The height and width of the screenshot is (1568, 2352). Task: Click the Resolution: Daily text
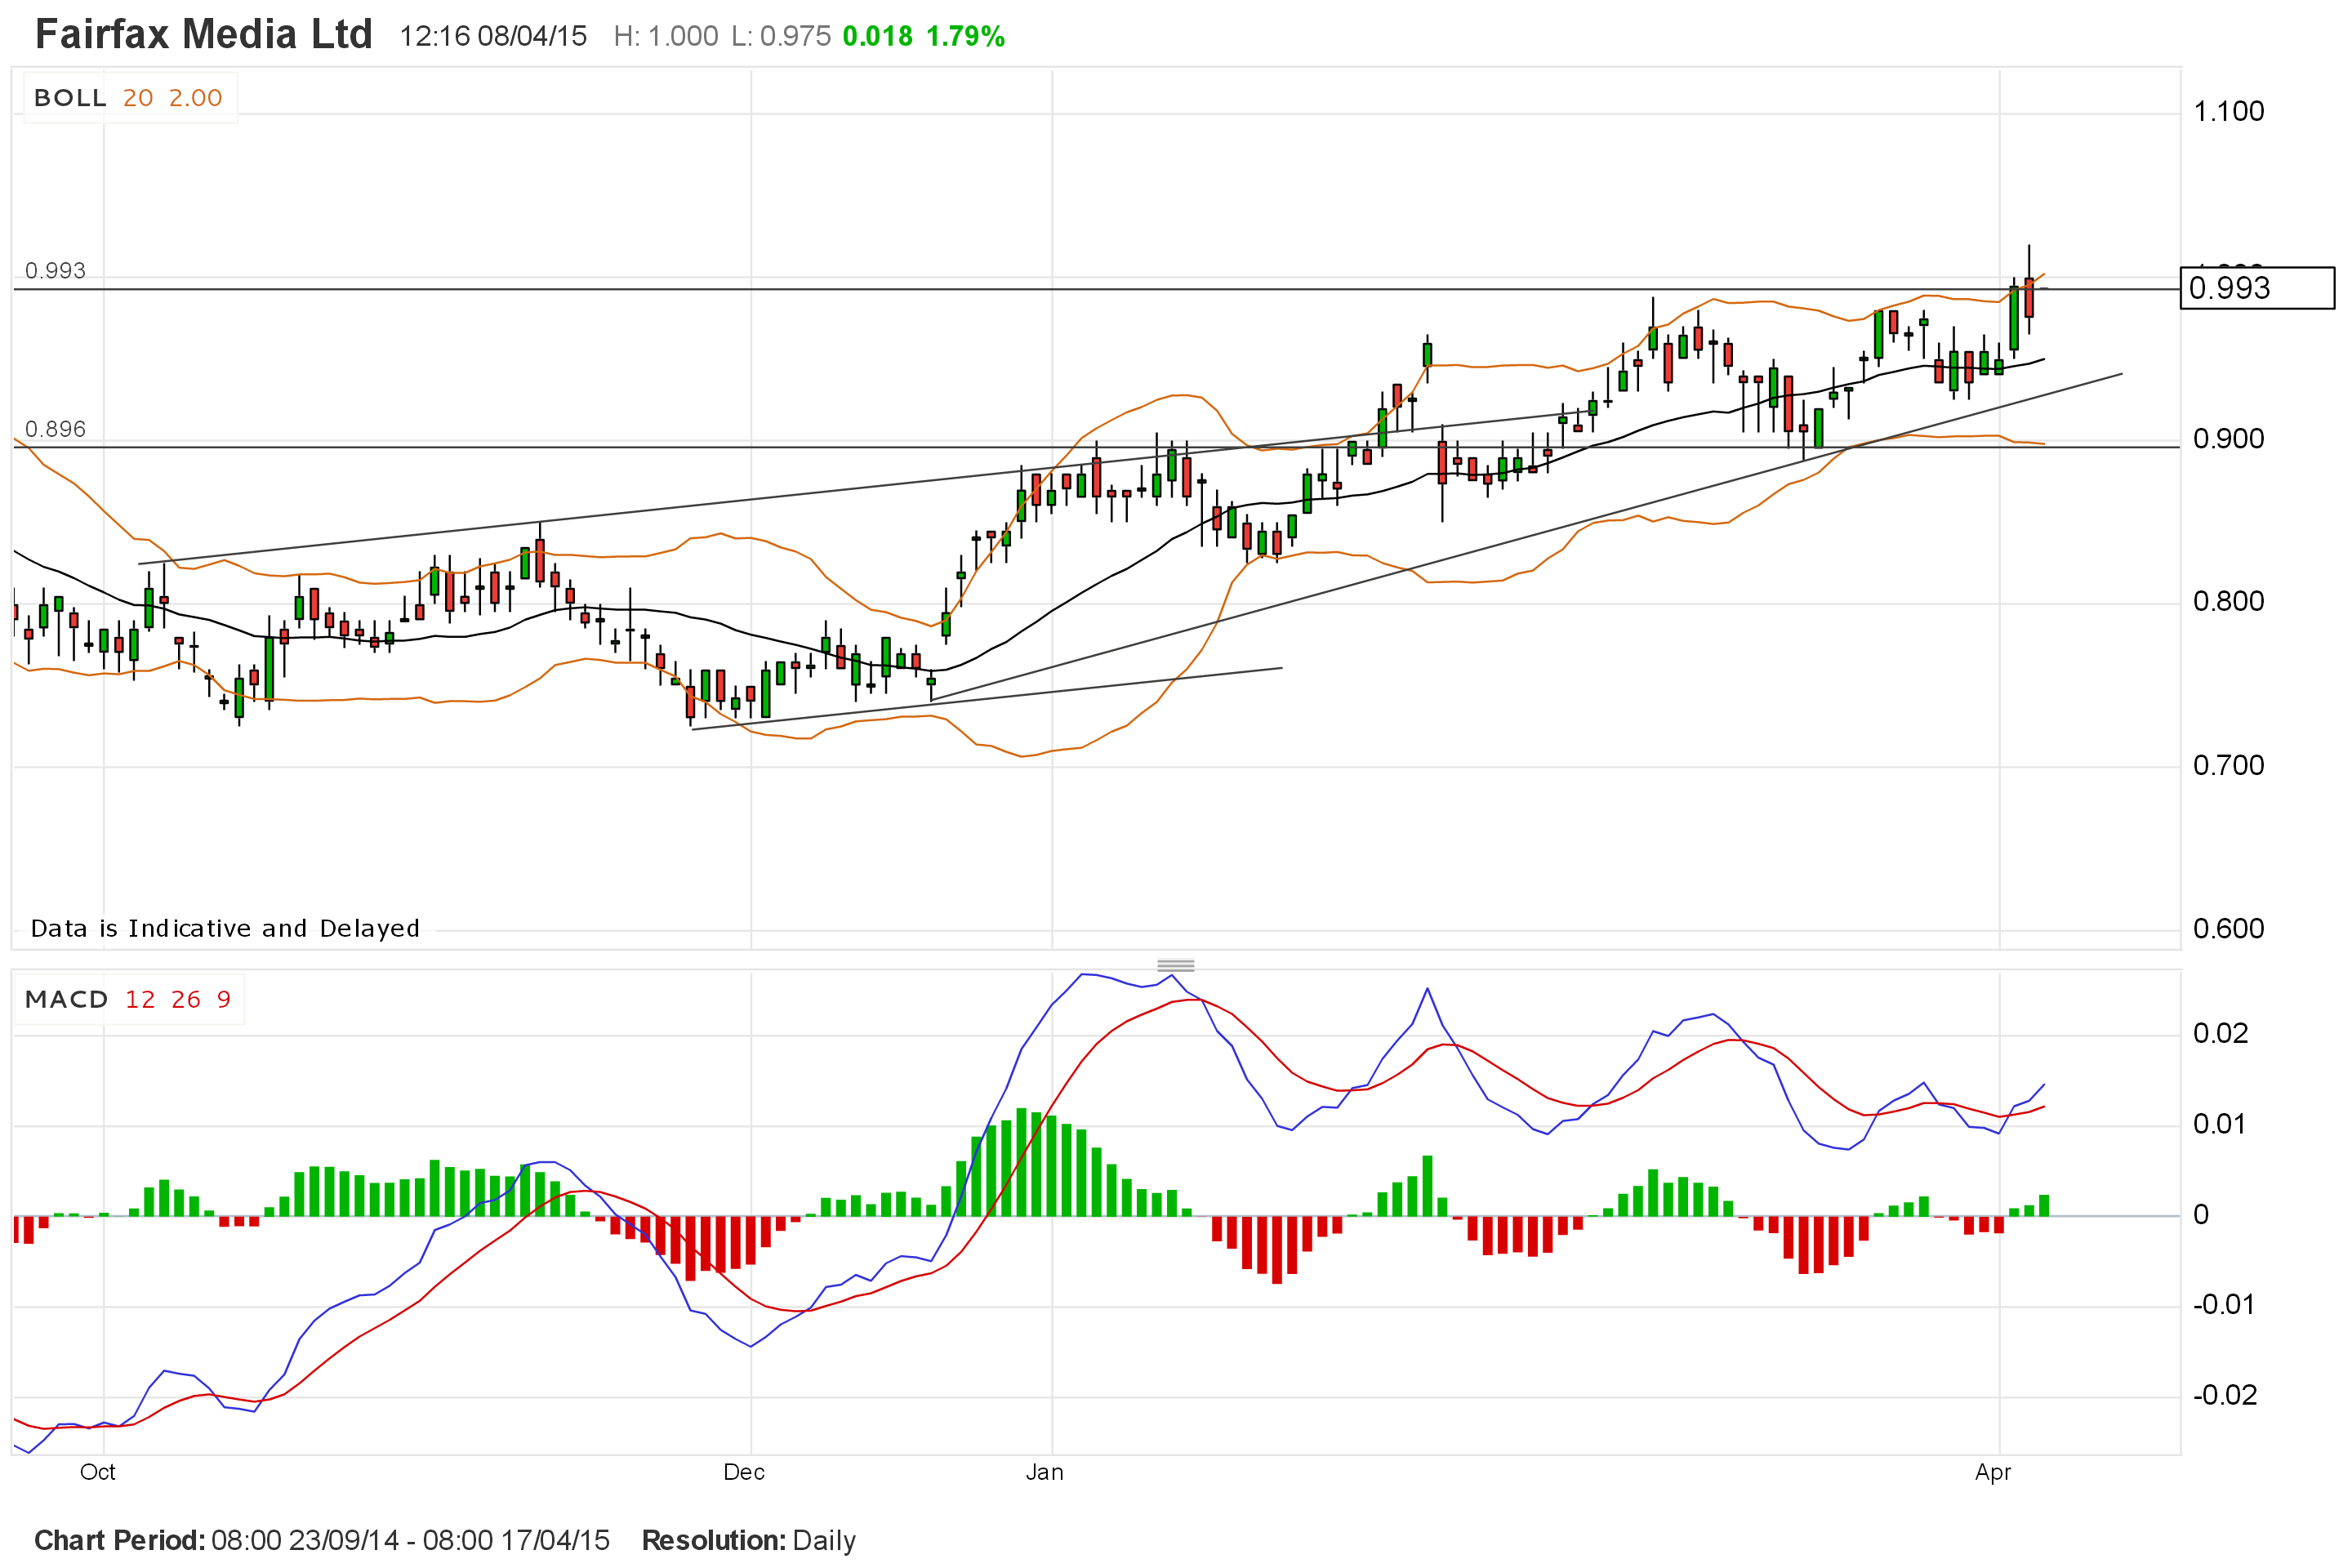pos(749,1540)
